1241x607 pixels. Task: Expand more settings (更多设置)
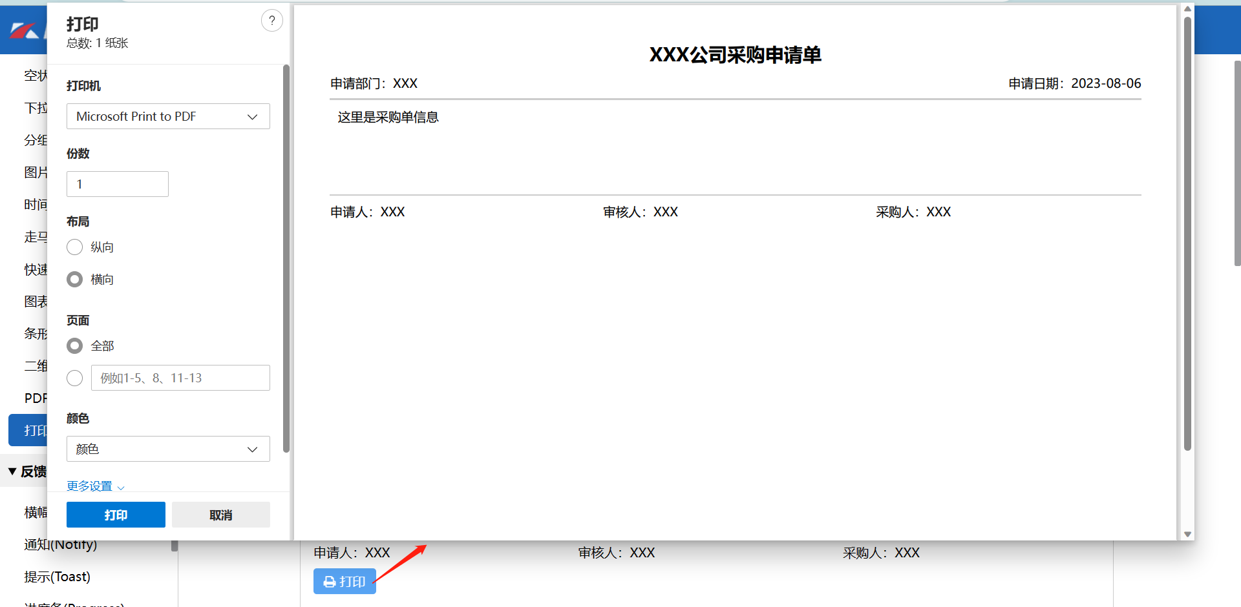coord(96,486)
